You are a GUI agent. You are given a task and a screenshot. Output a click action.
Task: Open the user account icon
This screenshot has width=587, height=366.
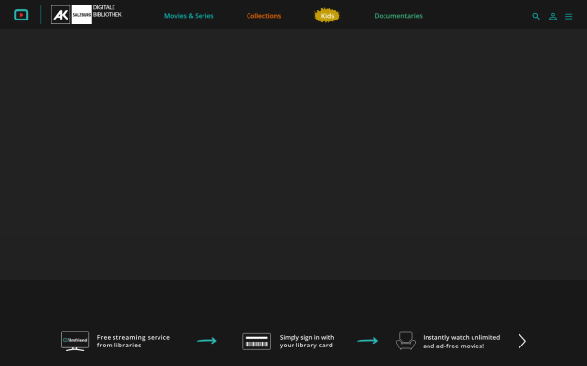553,16
